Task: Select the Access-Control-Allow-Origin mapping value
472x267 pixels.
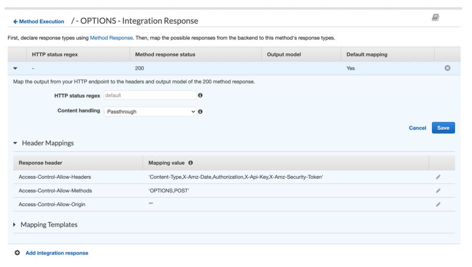Action: (151, 204)
